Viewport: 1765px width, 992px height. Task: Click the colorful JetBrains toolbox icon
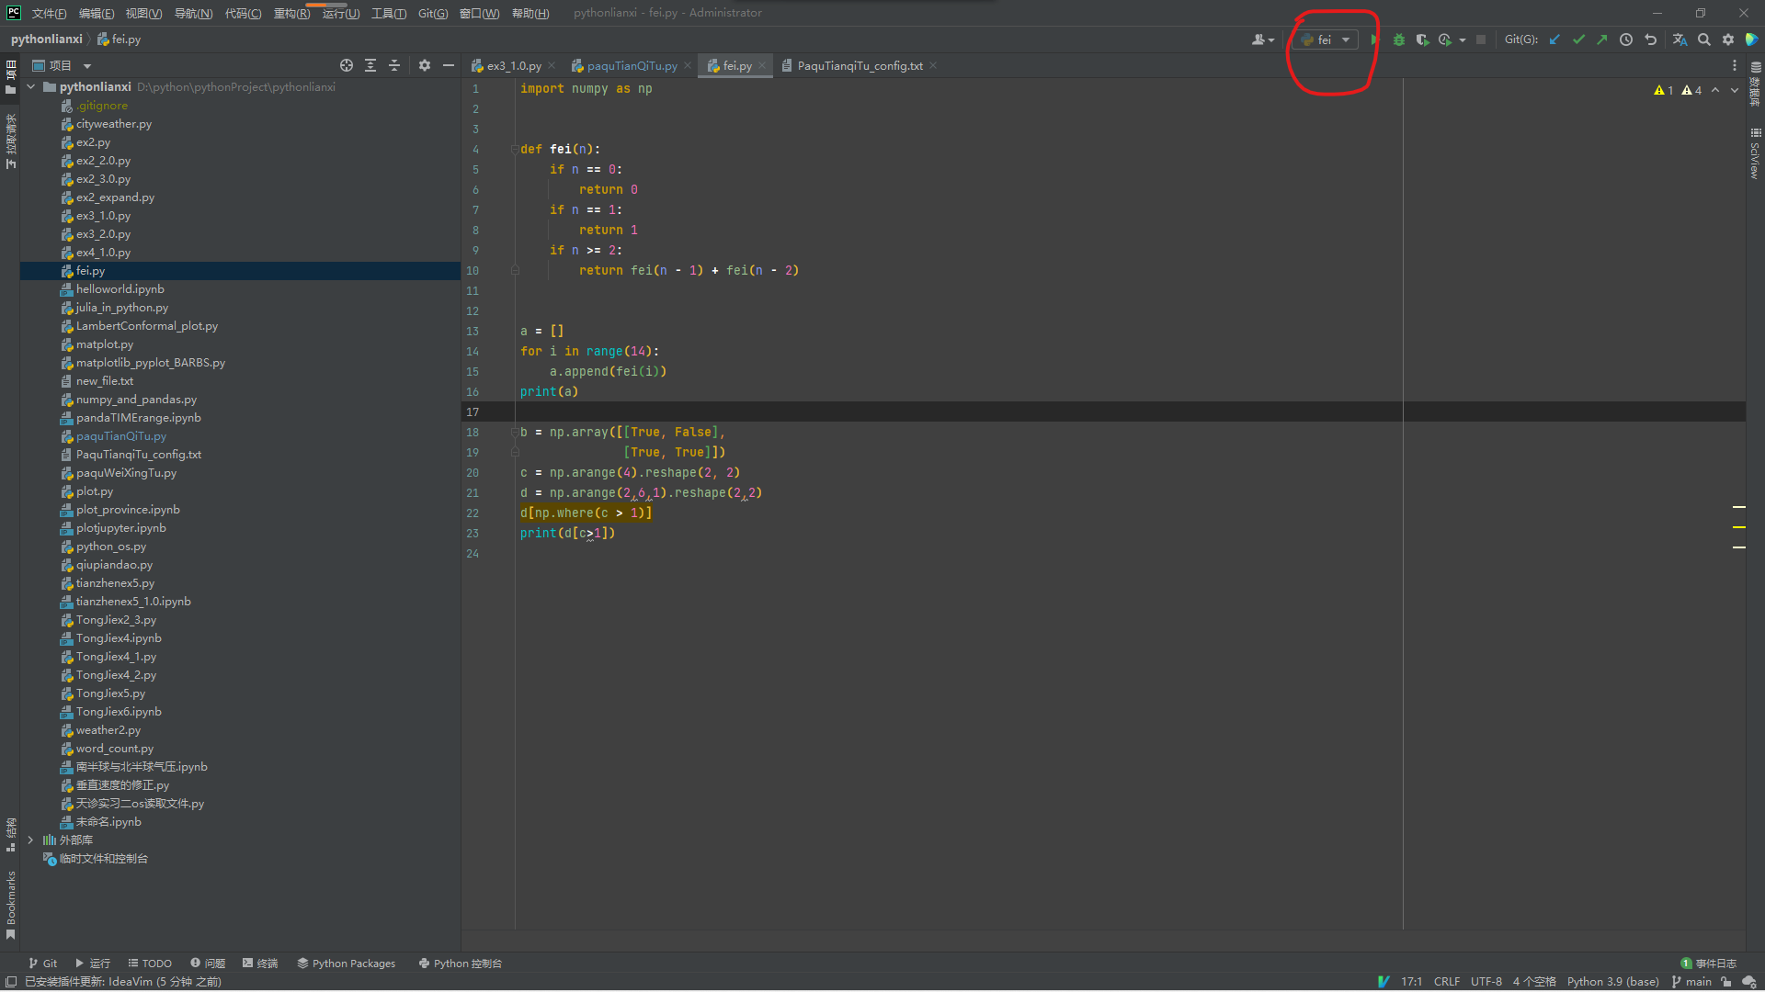pyautogui.click(x=1752, y=39)
